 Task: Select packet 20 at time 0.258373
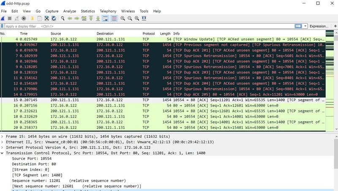coord(163,128)
